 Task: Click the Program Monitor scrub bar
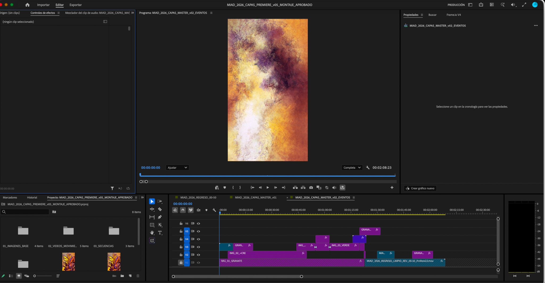[268, 175]
